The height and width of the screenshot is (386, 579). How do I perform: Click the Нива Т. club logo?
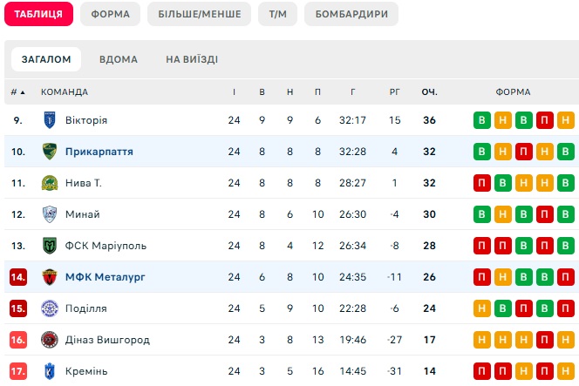pyautogui.click(x=50, y=183)
